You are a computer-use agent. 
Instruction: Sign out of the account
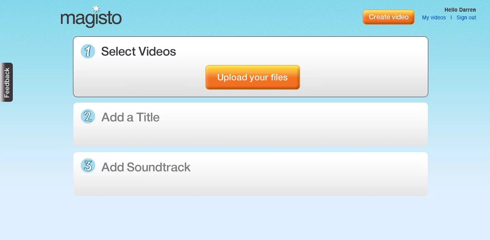466,17
